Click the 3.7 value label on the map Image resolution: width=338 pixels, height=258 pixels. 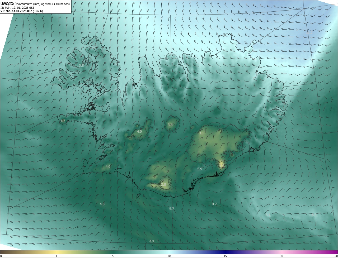[x=63, y=121]
